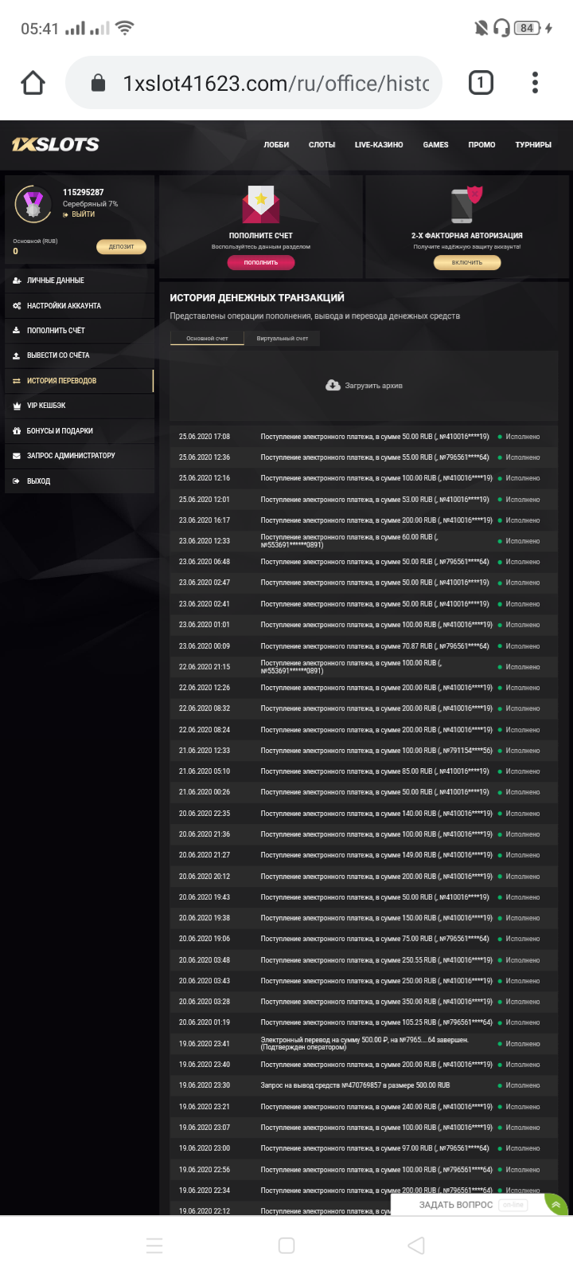Click the envelope icon above Пополните счет
The width and height of the screenshot is (573, 1275).
(x=260, y=204)
